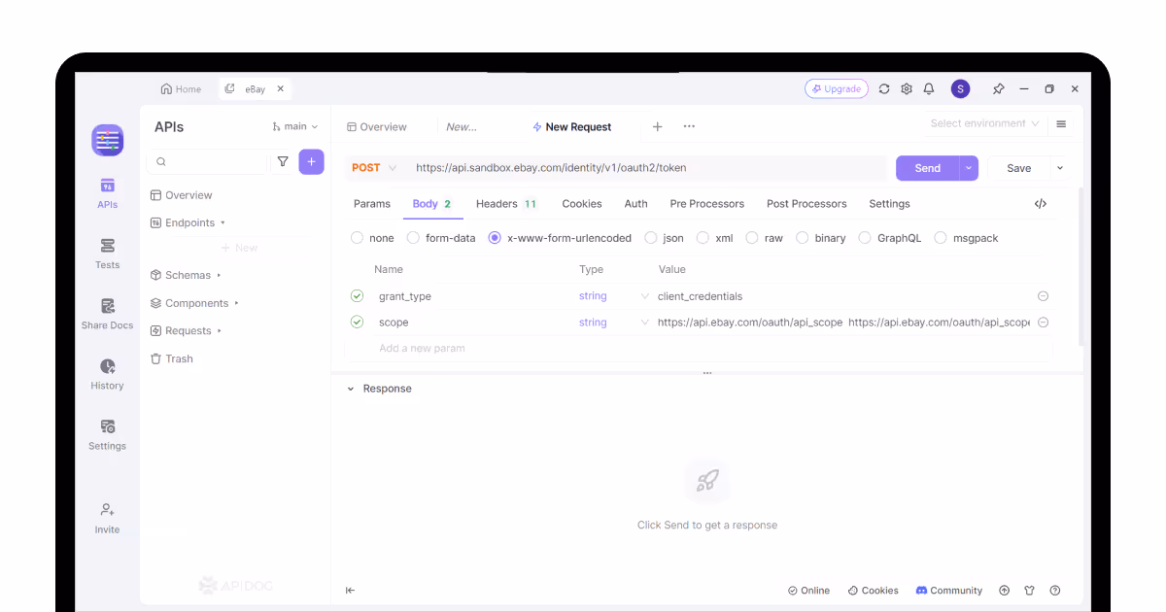
Task: Toggle the grant_type parameter checkbox
Action: click(x=357, y=295)
